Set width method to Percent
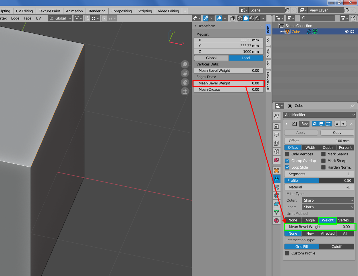 point(345,148)
